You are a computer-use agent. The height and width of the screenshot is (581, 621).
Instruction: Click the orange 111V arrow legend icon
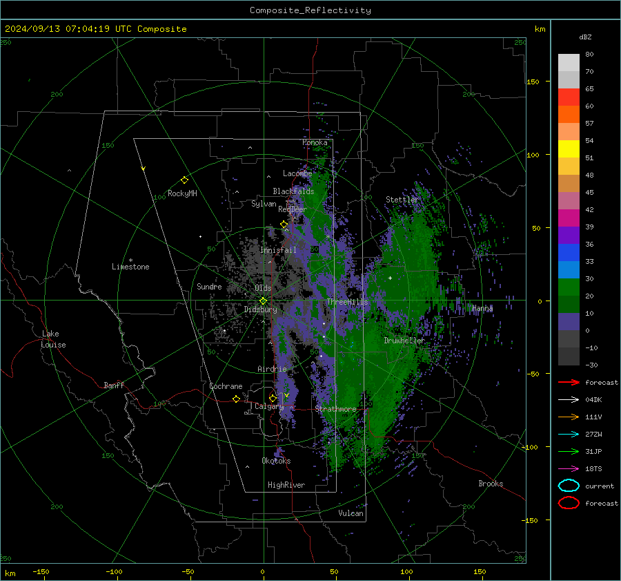569,417
